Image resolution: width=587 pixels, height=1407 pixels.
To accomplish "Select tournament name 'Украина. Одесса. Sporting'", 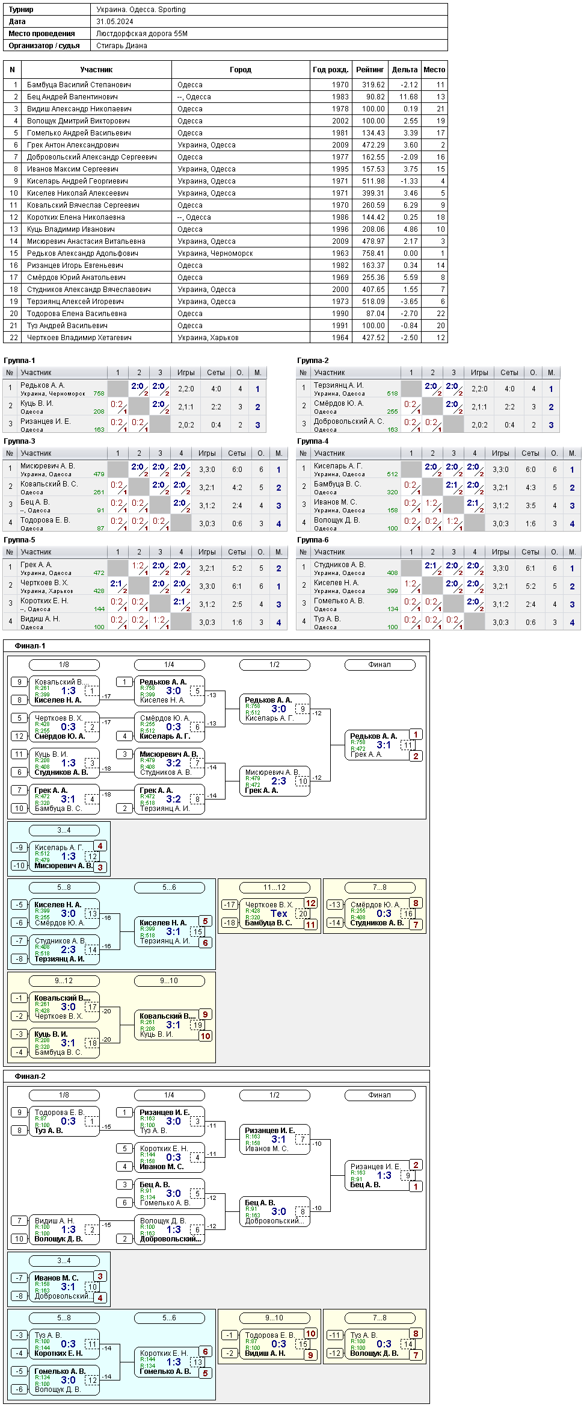I will pyautogui.click(x=141, y=10).
